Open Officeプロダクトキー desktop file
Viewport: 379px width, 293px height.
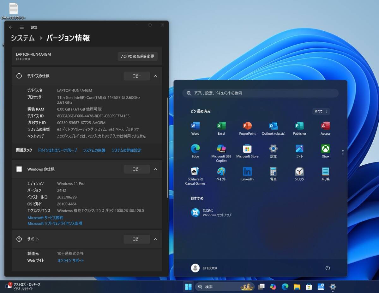(14, 11)
